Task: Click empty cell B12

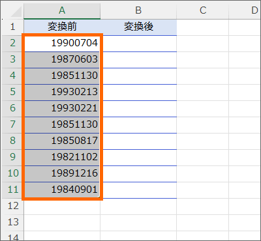Action: click(x=138, y=206)
